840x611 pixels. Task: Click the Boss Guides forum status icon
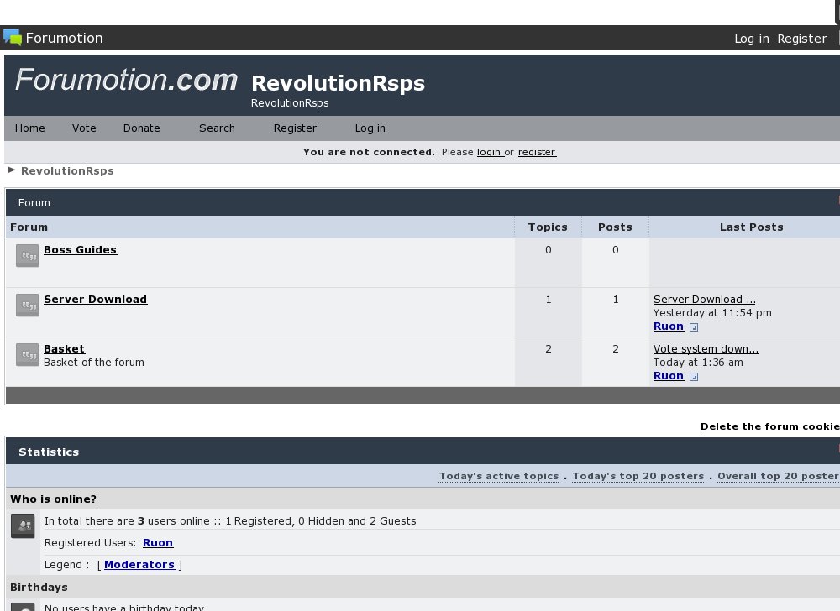pos(28,256)
